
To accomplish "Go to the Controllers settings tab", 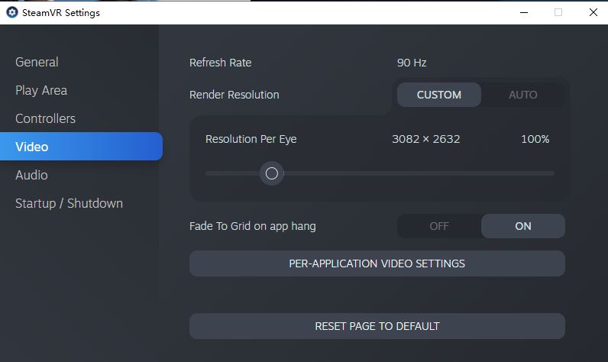I will [45, 118].
